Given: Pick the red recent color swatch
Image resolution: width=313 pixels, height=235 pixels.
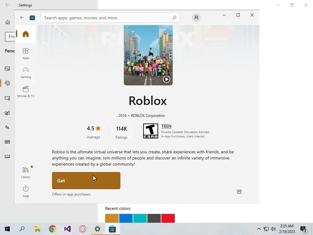Looking at the screenshot, I should pyautogui.click(x=168, y=218).
